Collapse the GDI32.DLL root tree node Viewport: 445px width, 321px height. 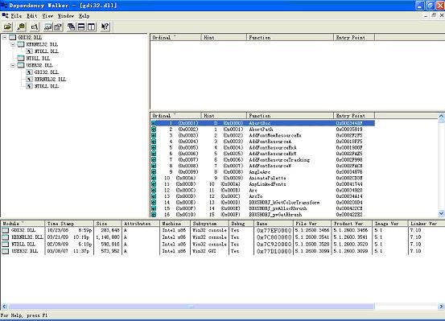(5, 37)
